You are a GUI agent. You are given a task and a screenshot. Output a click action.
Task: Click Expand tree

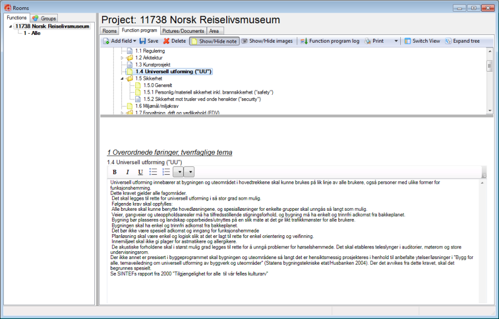point(462,41)
